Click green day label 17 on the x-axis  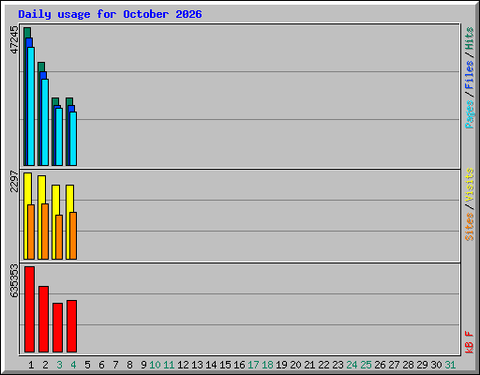253,365
